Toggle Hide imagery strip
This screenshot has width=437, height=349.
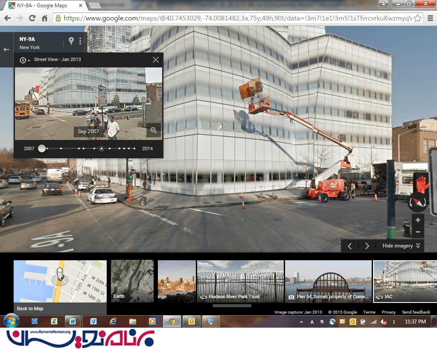[x=401, y=246]
